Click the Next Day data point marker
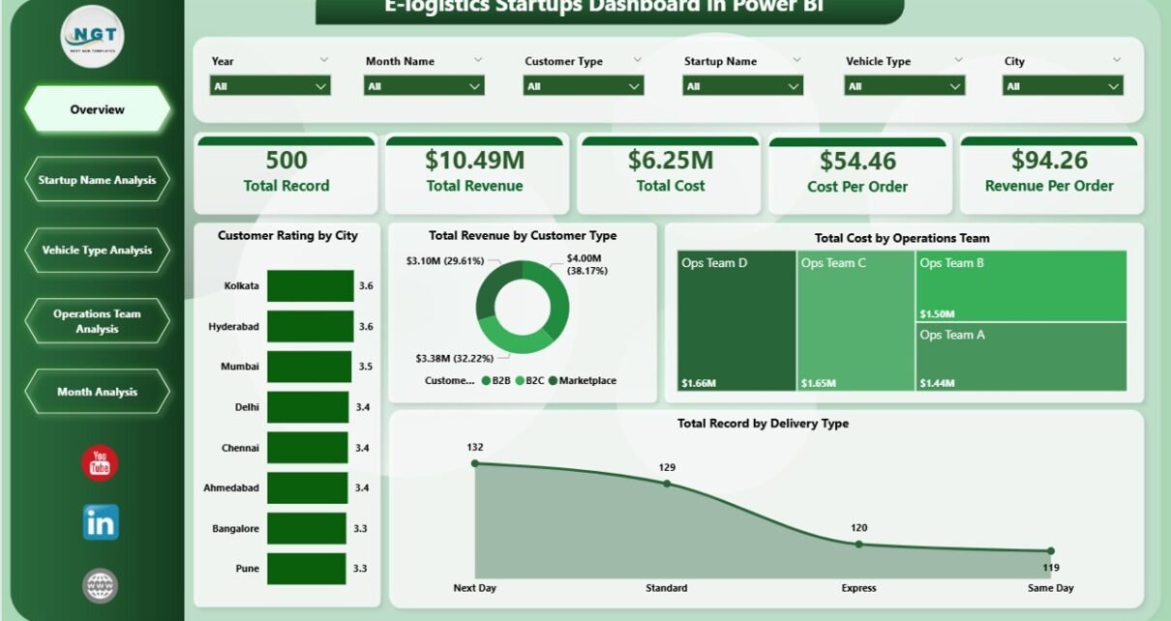This screenshot has width=1171, height=621. (475, 463)
